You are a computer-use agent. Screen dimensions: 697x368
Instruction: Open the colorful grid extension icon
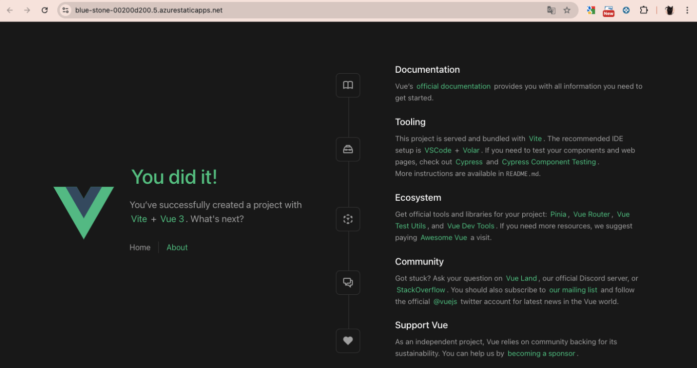[x=591, y=10]
